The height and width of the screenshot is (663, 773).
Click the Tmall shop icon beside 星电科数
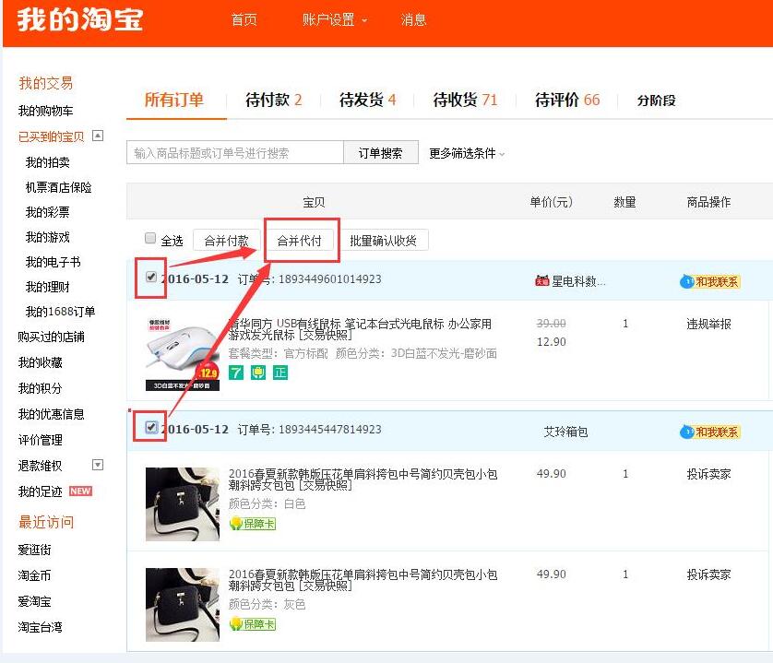click(x=541, y=281)
